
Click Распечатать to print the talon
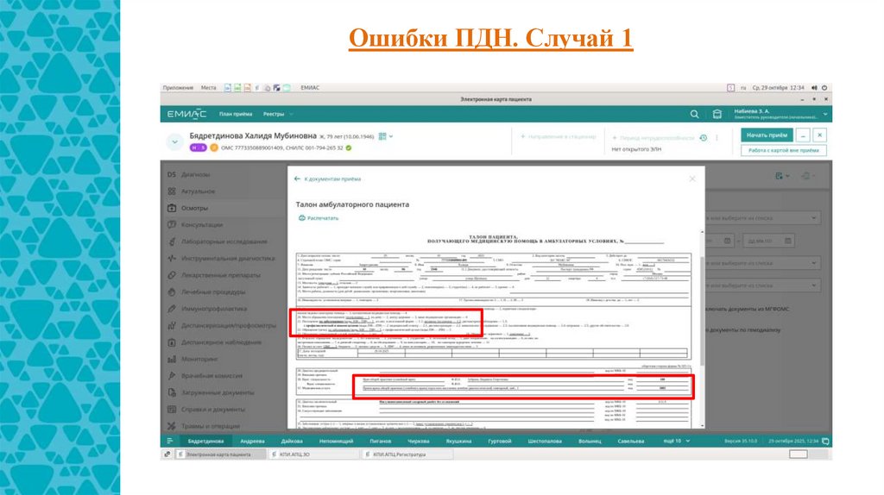tap(319, 218)
